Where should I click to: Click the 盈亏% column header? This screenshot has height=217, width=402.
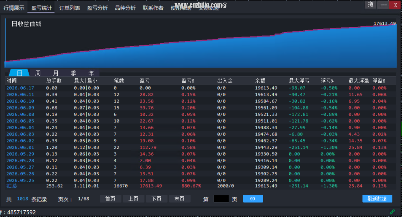(x=188, y=81)
